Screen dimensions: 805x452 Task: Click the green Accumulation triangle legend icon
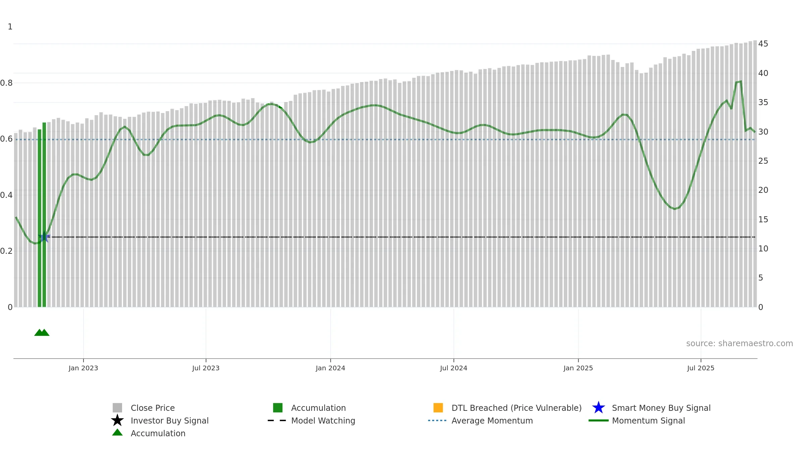tap(117, 432)
